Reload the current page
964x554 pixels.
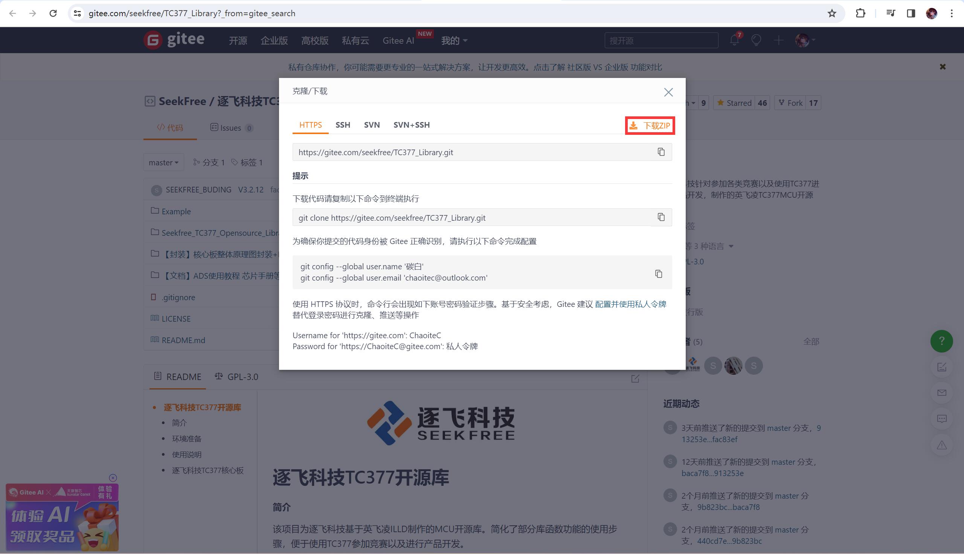click(53, 13)
